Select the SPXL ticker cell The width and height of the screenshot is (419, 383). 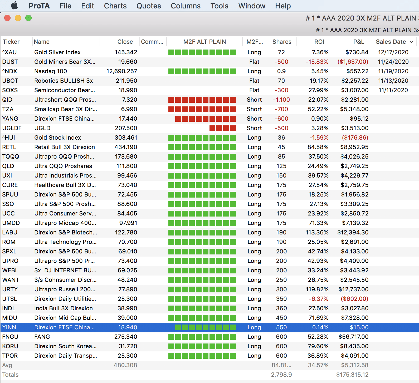click(9, 251)
